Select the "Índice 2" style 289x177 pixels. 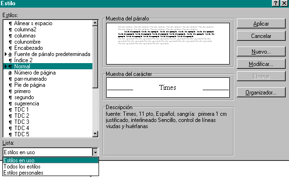point(48,60)
